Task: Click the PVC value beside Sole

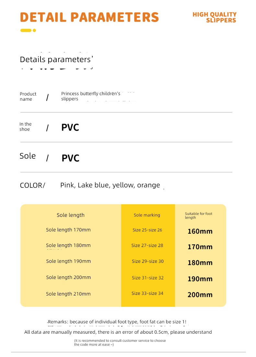Action: pos(70,158)
